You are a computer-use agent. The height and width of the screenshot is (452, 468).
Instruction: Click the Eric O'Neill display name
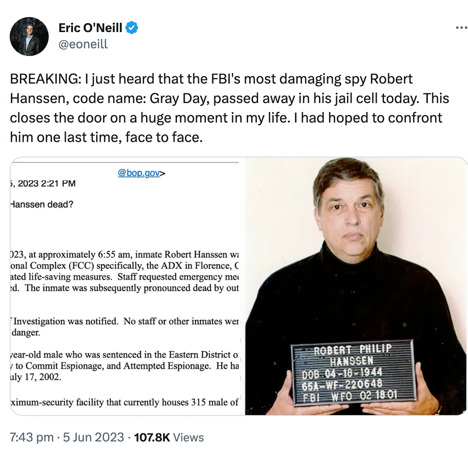90,28
